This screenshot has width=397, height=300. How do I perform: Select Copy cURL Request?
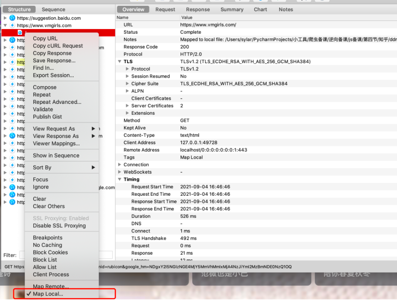coord(58,46)
